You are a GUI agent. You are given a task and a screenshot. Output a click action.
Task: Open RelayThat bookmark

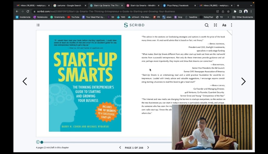pos(206,17)
